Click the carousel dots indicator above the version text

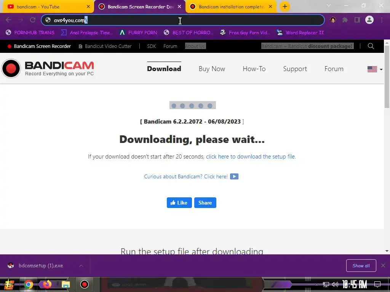(x=192, y=105)
